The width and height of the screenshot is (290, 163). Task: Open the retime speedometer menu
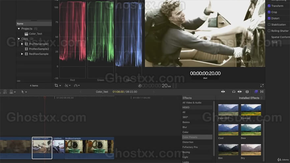click(x=77, y=85)
